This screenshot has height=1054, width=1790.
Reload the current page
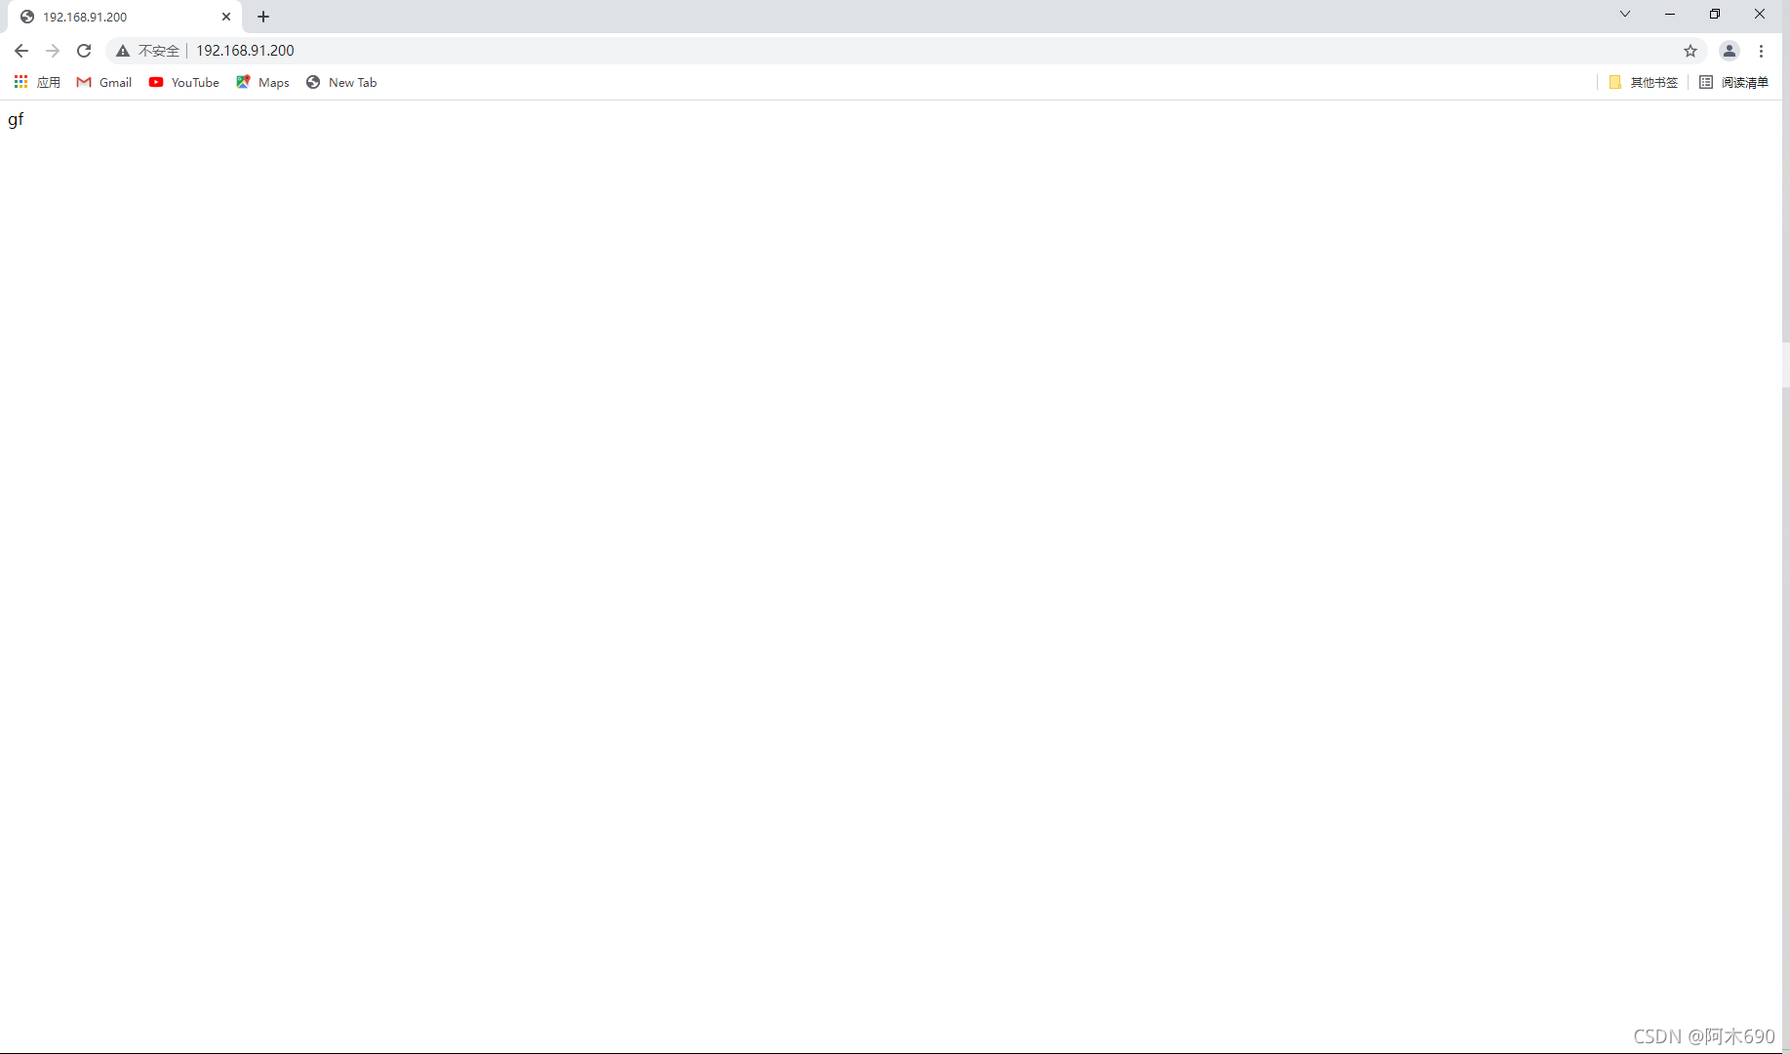pos(84,51)
